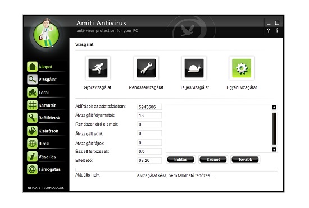309x208 pixels.
Task: Click the info 'i' icon in title bar
Action: pyautogui.click(x=277, y=30)
